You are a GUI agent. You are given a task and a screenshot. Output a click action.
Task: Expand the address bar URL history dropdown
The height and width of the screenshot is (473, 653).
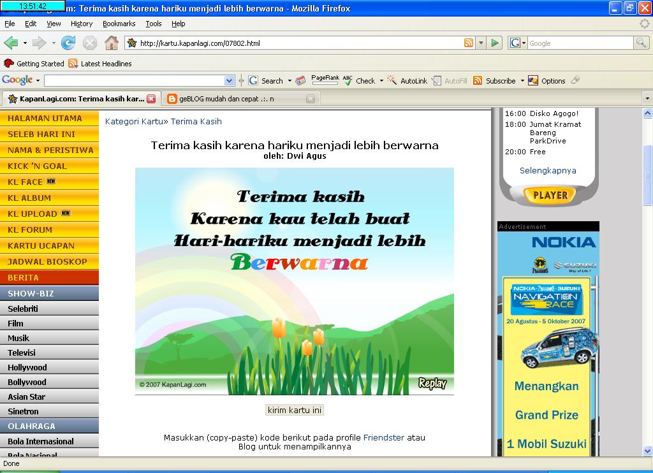click(x=481, y=43)
